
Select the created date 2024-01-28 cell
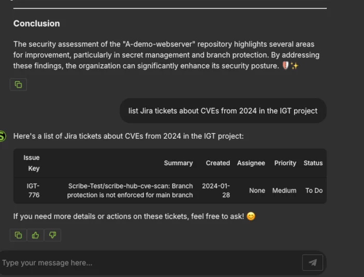(216, 191)
